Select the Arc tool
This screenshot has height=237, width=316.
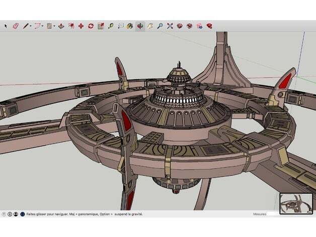click(37, 26)
